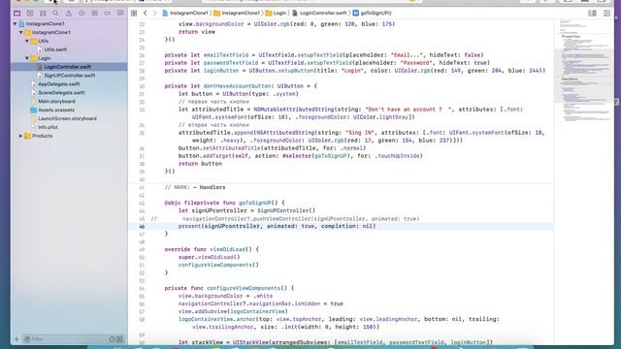Image resolution: width=621 pixels, height=349 pixels.
Task: Go back in editor history
Action: (146, 13)
